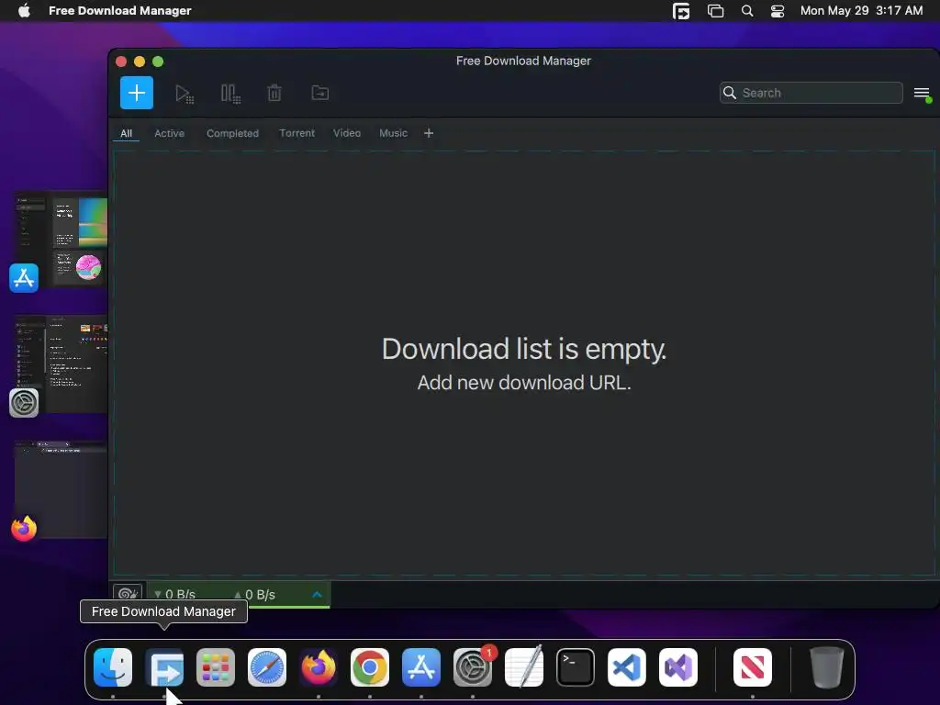Open Finder from the Dock

pyautogui.click(x=113, y=667)
